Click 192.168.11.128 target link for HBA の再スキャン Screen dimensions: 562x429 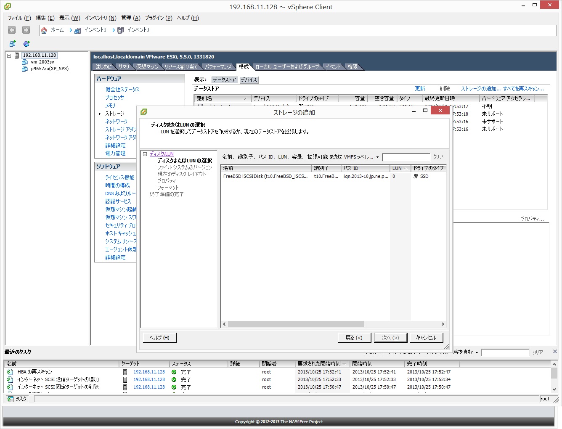[x=149, y=372]
